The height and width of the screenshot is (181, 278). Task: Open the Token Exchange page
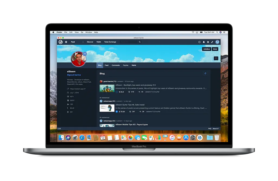pyautogui.click(x=110, y=42)
